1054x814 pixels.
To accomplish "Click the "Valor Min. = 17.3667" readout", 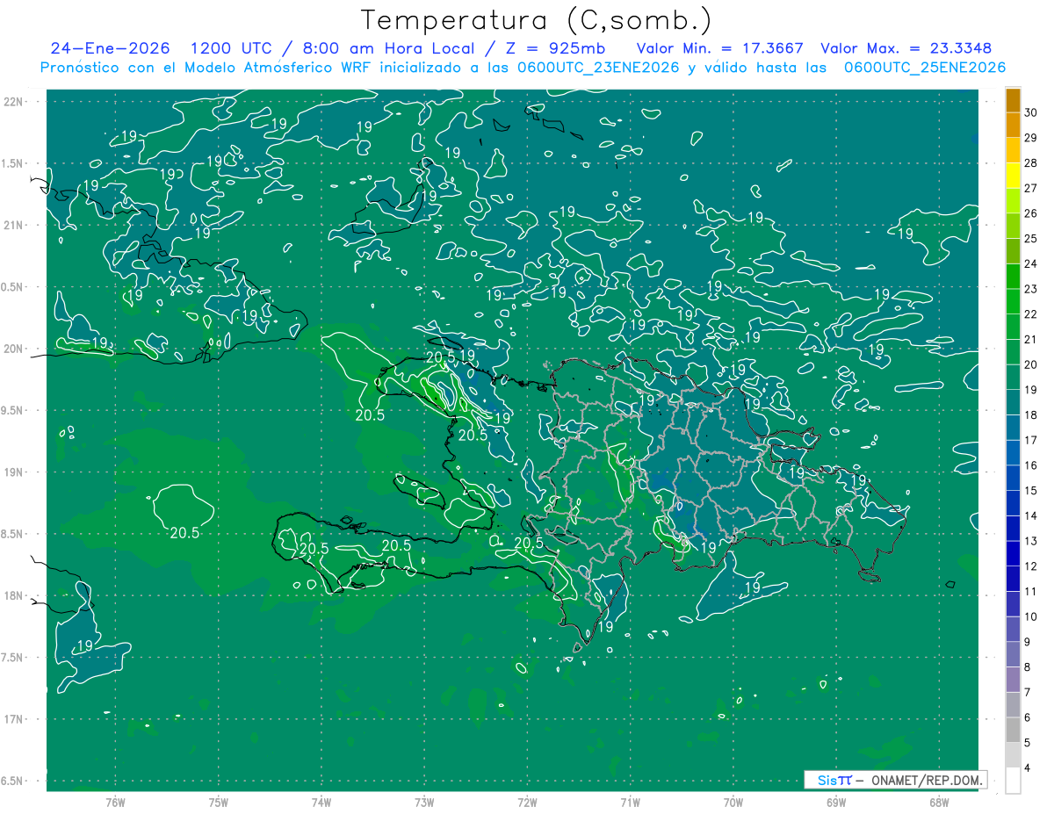I will pyautogui.click(x=719, y=48).
